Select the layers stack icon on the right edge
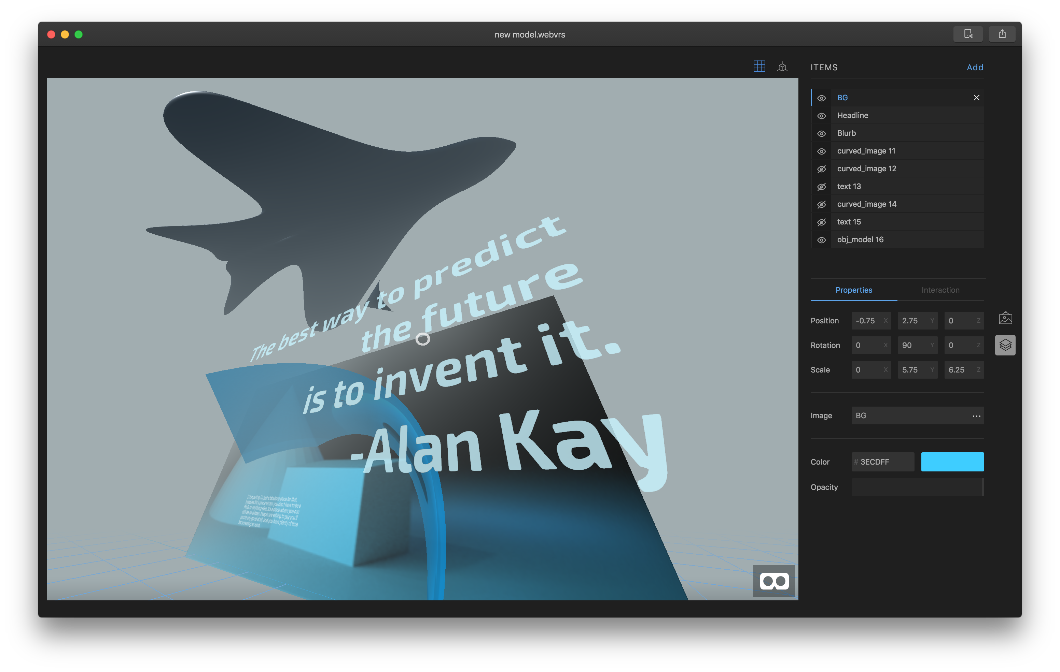 [1005, 345]
